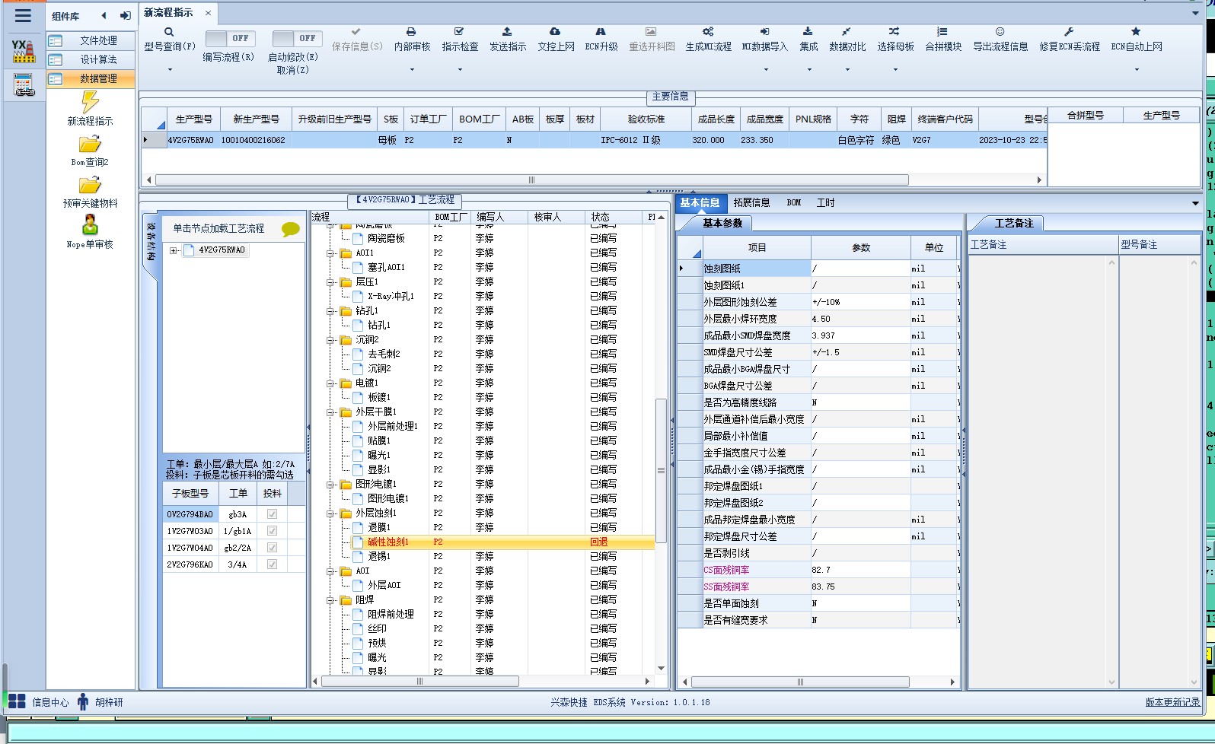Open Bom查询2 folder icon
1215x744 pixels.
tap(90, 144)
